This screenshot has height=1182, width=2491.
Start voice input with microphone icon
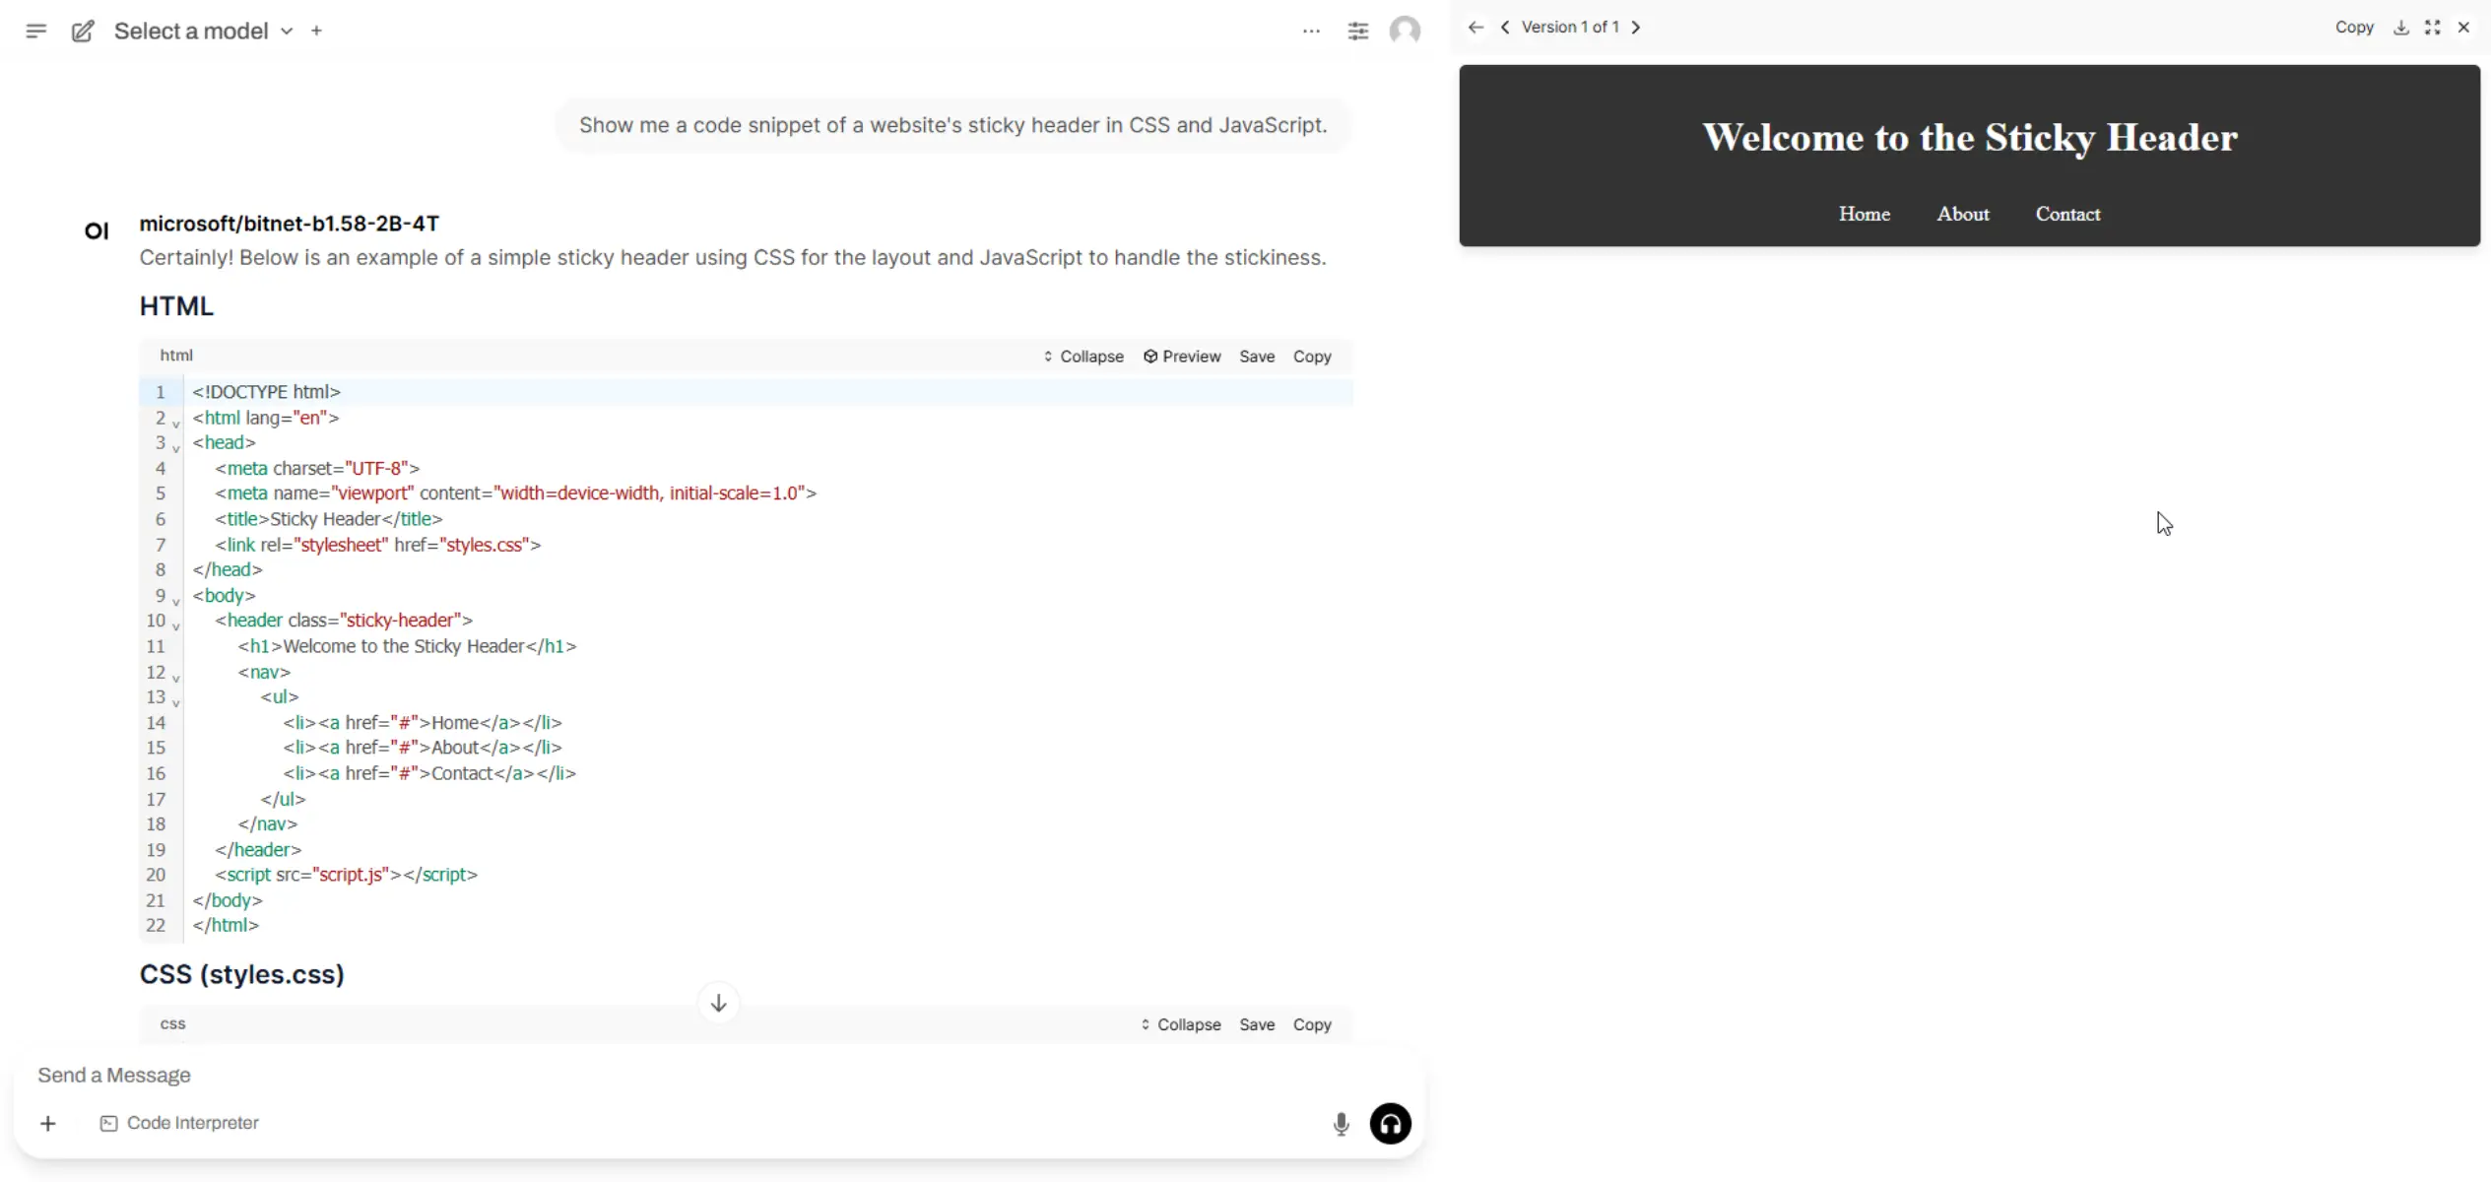click(1341, 1124)
